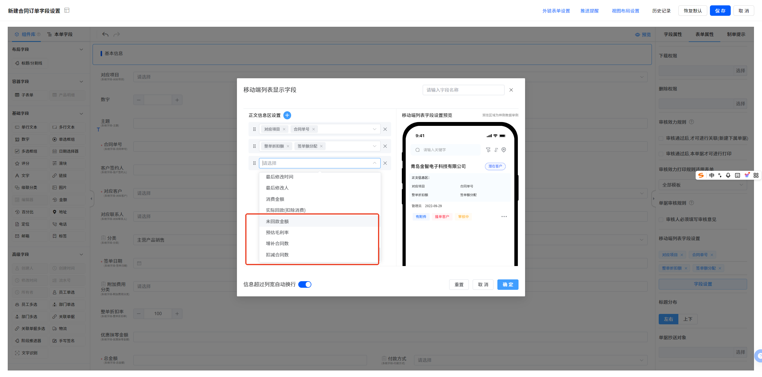Switch to the 字段属性 tab
762x377 pixels.
point(673,35)
